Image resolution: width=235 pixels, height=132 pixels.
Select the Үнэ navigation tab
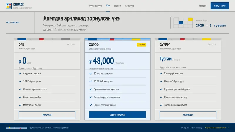click(x=108, y=6)
